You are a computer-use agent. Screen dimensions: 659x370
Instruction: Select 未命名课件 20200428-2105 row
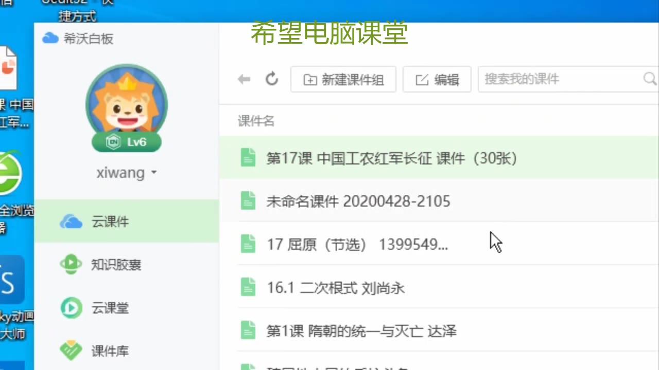point(439,201)
